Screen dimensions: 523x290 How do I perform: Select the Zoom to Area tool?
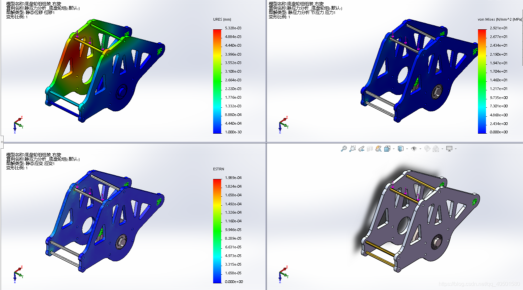[352, 149]
